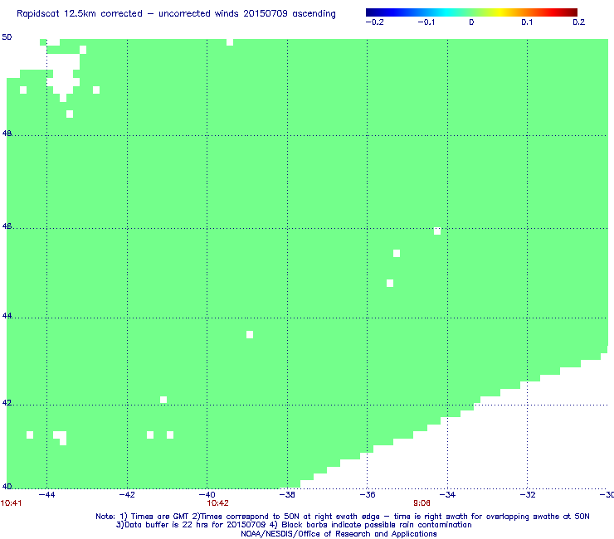
Task: Click longitude label -36
Action: tap(368, 495)
